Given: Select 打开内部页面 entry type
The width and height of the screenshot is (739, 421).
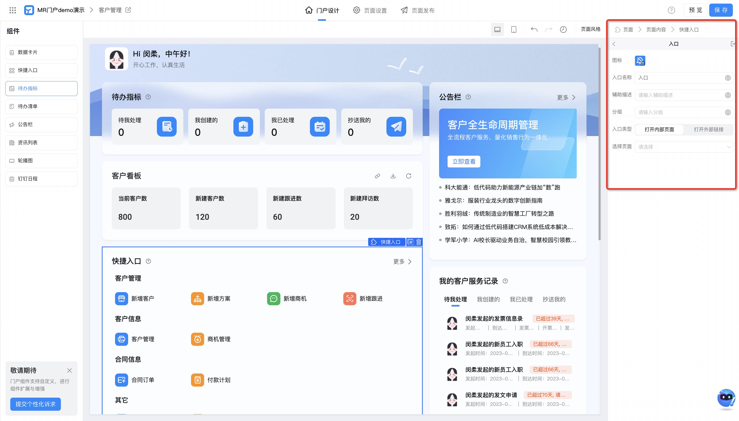Looking at the screenshot, I should [659, 129].
